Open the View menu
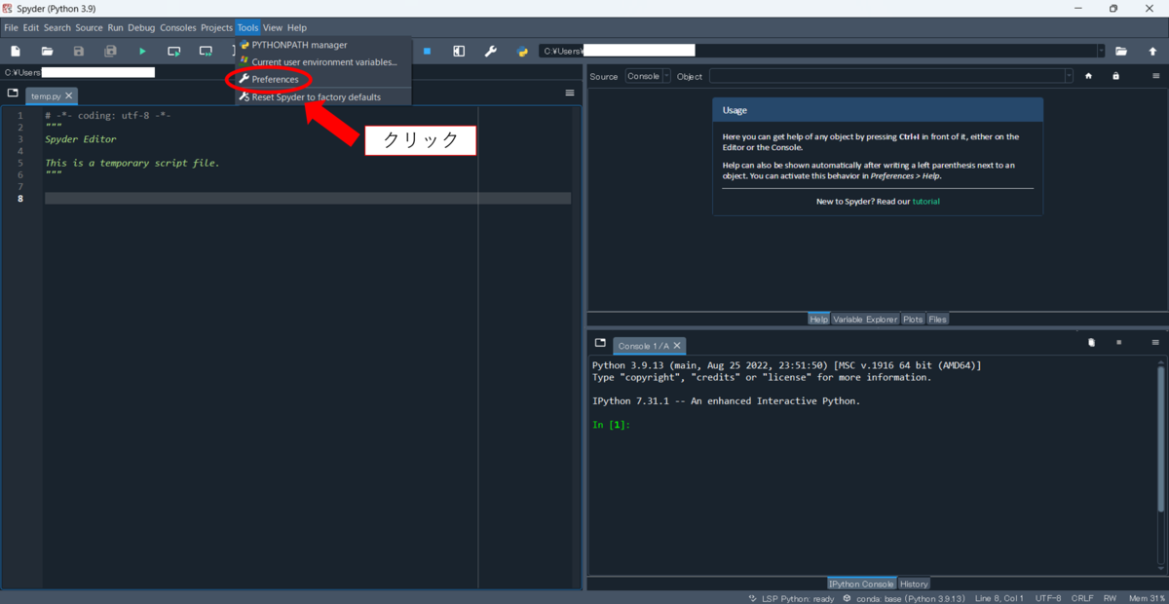 pyautogui.click(x=272, y=27)
